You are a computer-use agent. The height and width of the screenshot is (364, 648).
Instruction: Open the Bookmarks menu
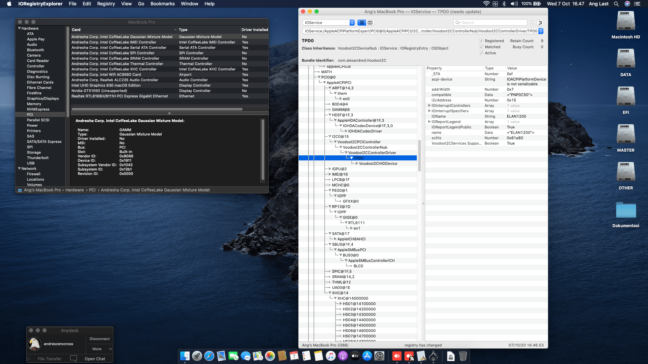(x=162, y=4)
